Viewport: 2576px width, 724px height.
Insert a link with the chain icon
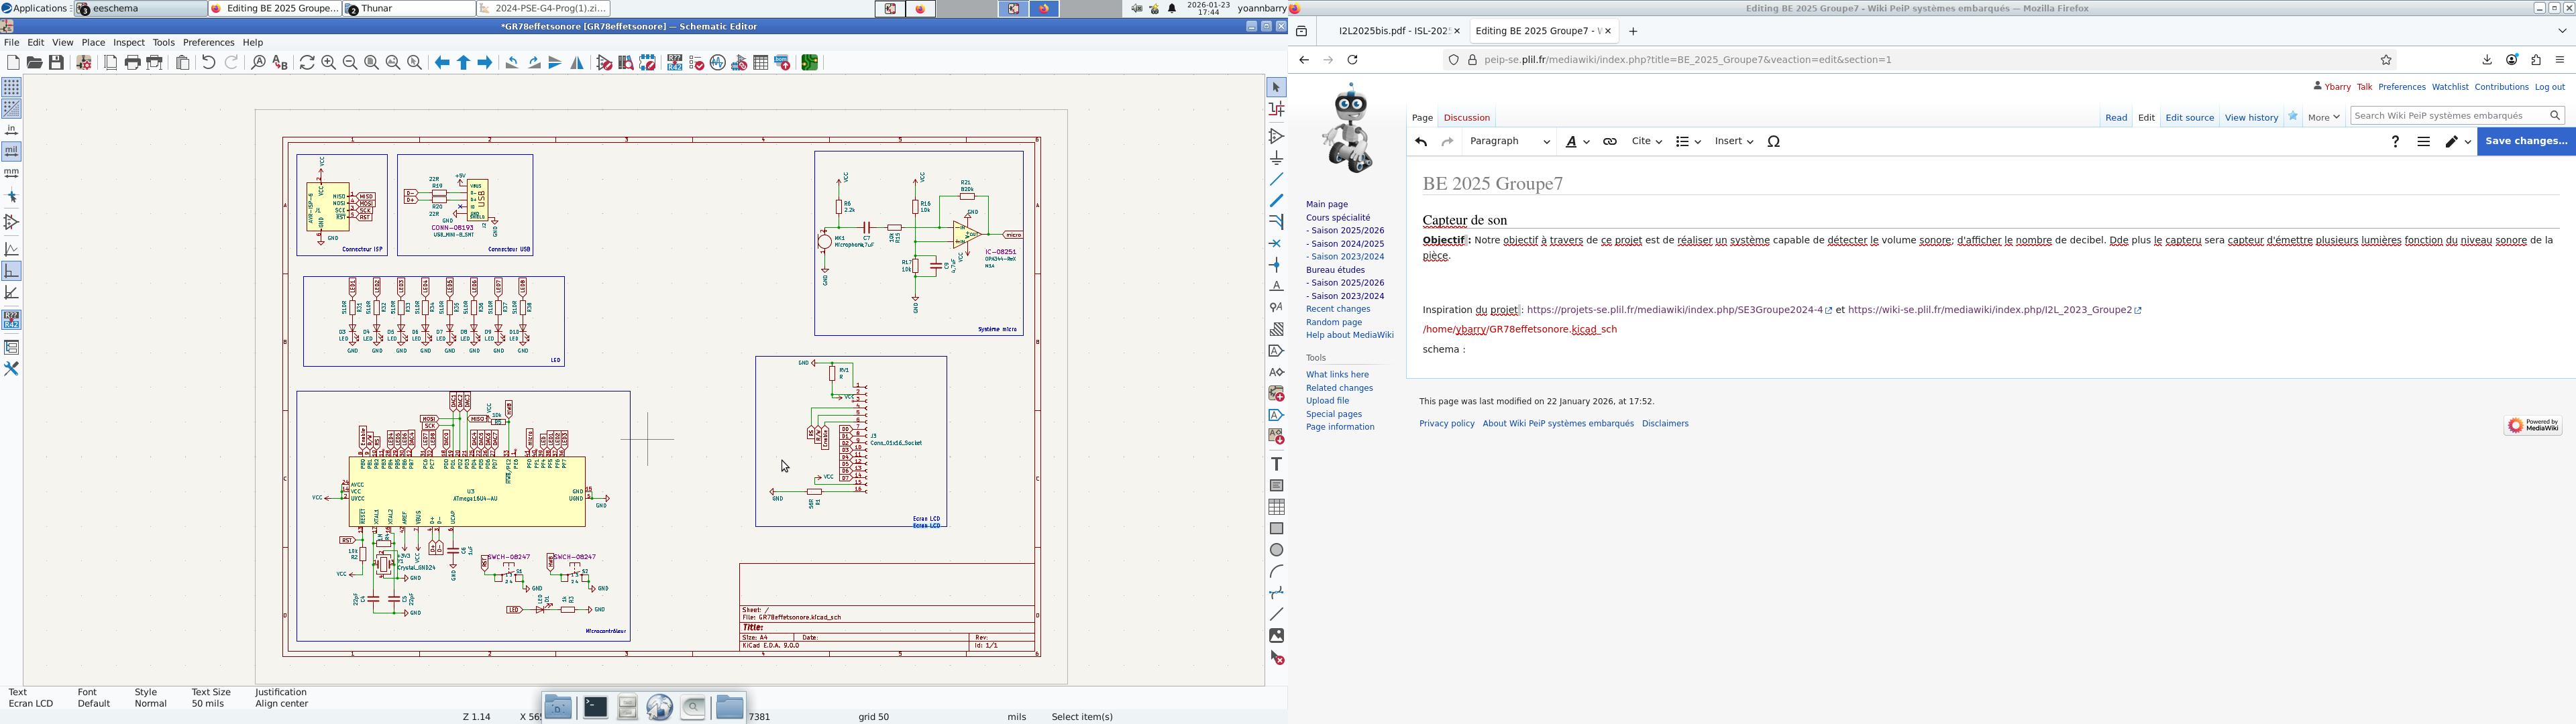click(1610, 142)
